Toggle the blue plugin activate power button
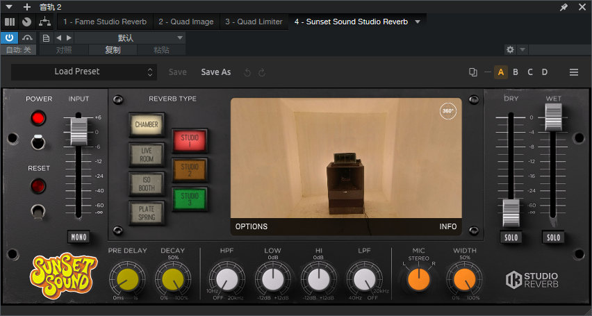The height and width of the screenshot is (316, 592). point(9,38)
